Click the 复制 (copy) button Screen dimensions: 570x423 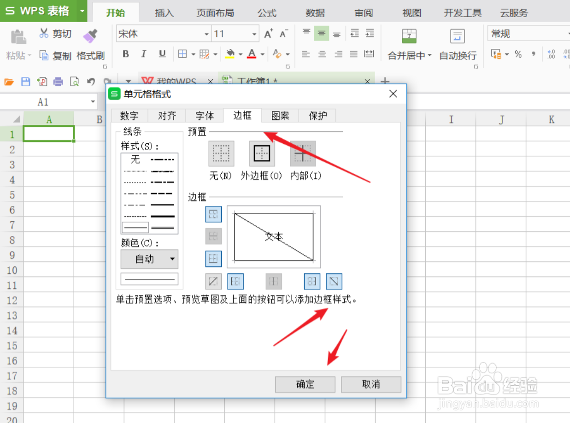click(x=55, y=56)
